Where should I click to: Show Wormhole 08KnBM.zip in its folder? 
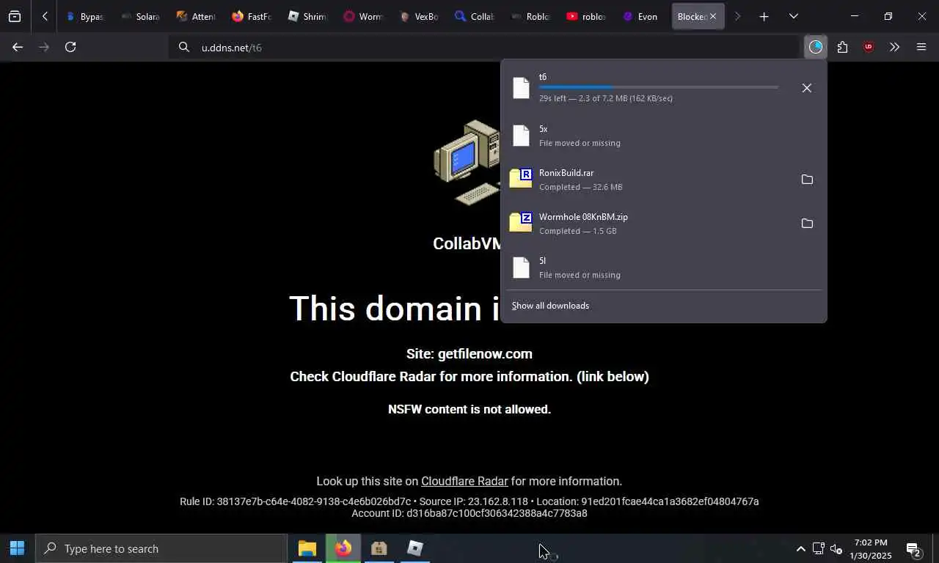807,224
